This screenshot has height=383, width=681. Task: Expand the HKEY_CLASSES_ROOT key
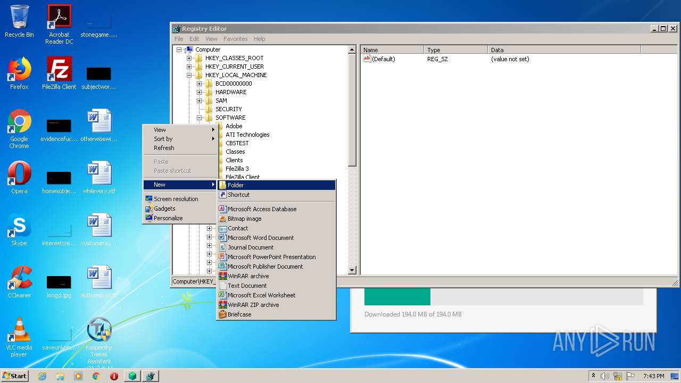pyautogui.click(x=189, y=58)
